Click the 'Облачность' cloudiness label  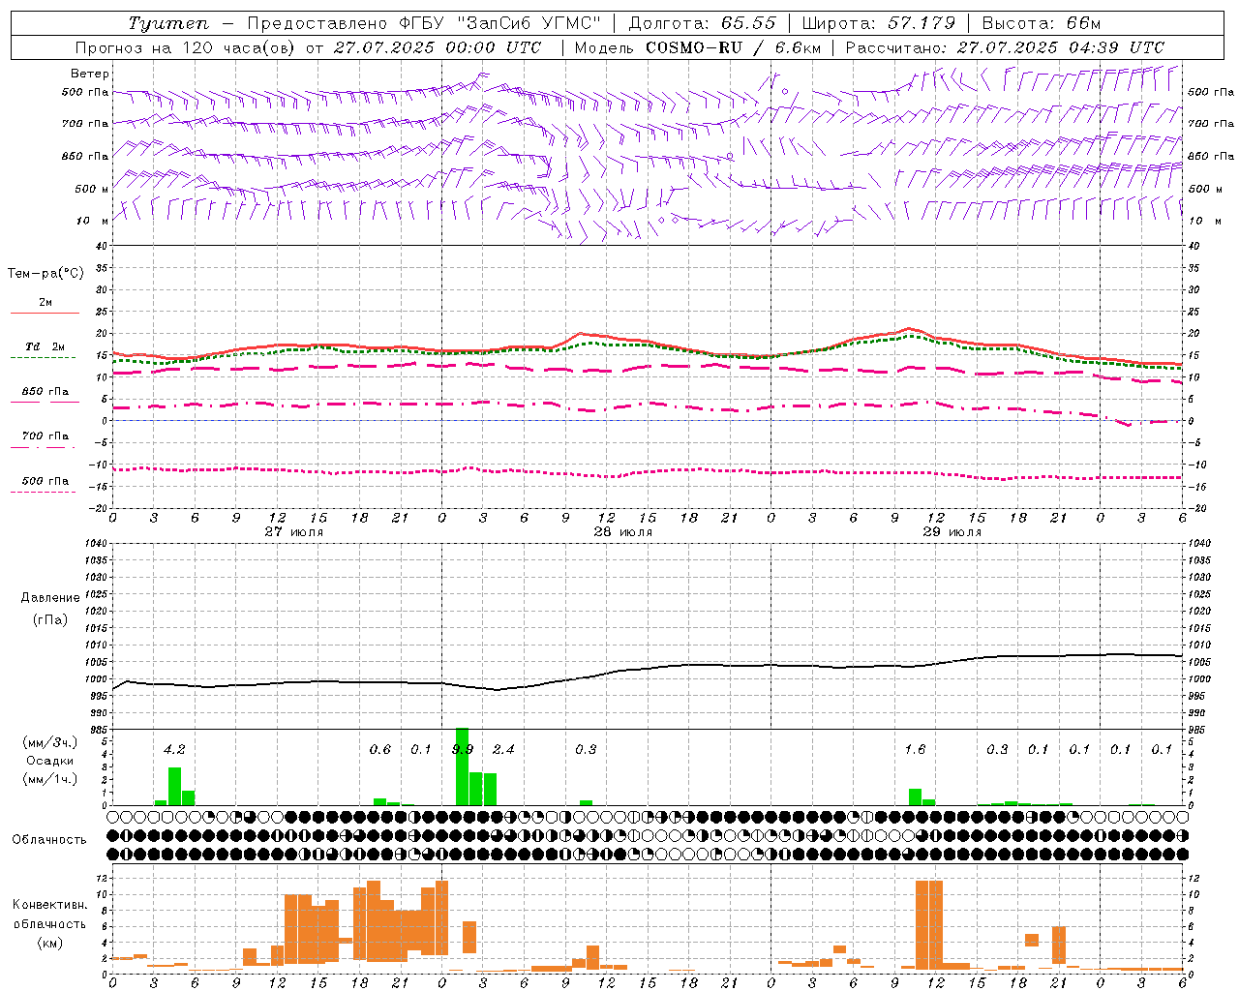[x=49, y=839]
